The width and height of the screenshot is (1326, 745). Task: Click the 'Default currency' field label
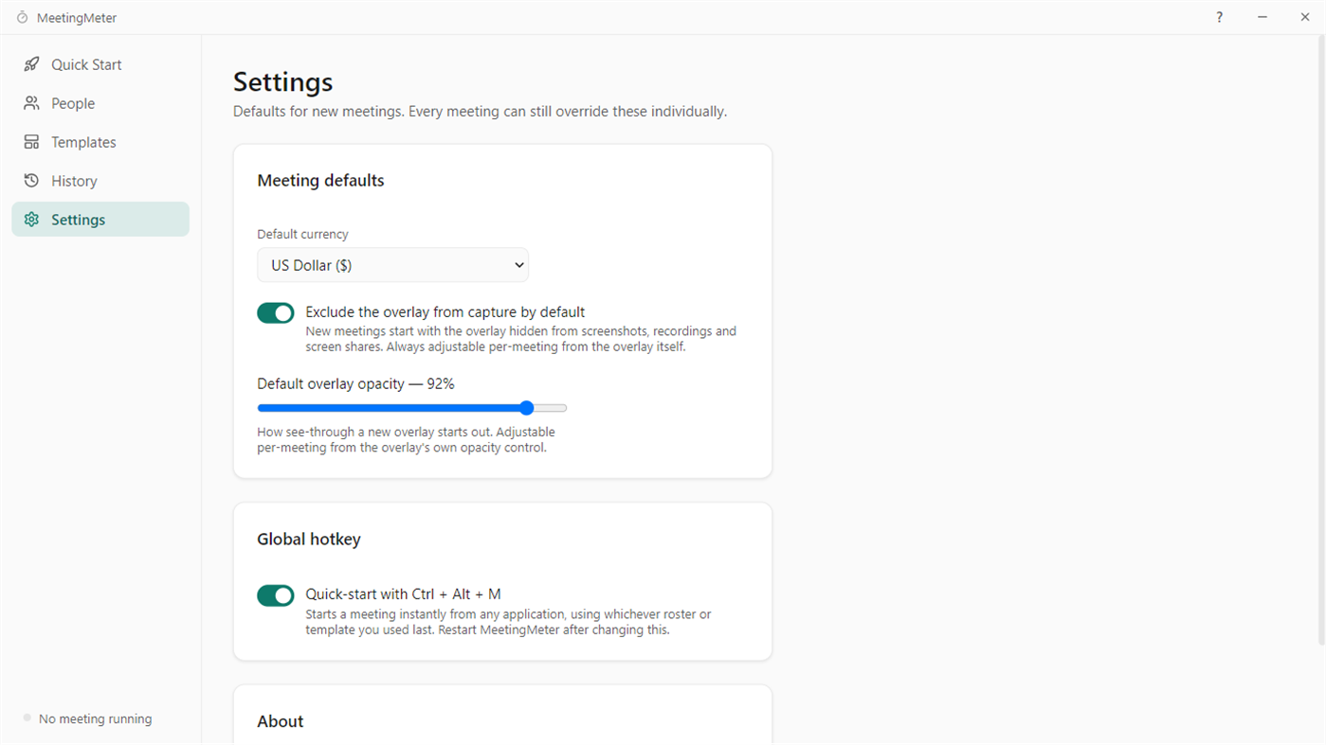(302, 234)
